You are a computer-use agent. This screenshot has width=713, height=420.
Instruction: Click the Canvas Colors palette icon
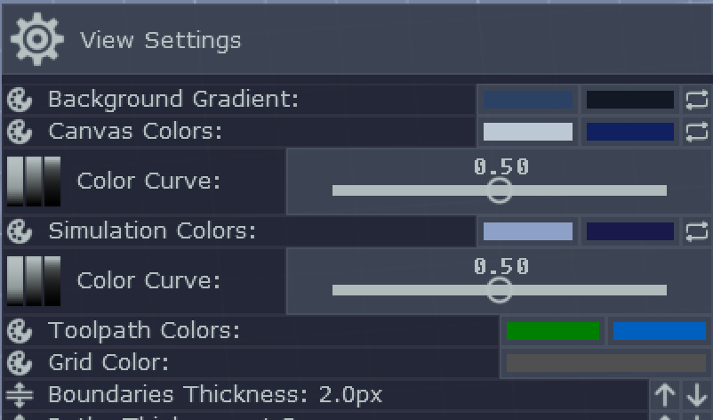click(20, 132)
